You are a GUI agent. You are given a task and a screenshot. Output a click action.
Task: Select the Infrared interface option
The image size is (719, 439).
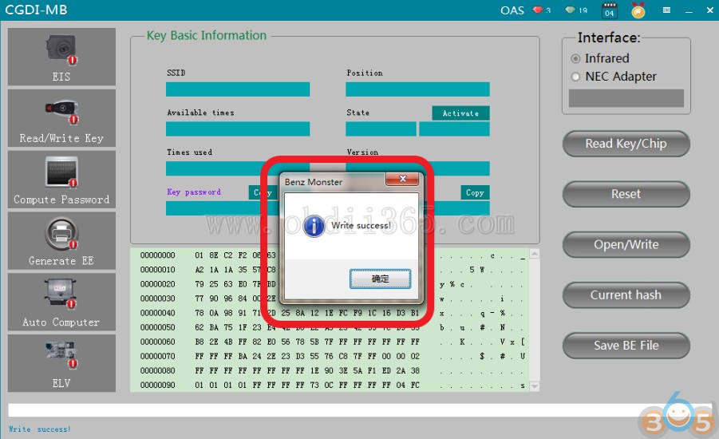point(575,59)
